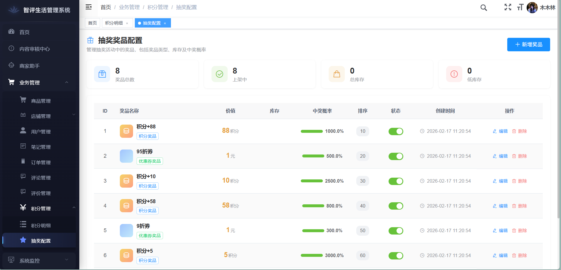The width and height of the screenshot is (561, 270).
Task: Close the 抽奖配置 tab
Action: coord(165,23)
